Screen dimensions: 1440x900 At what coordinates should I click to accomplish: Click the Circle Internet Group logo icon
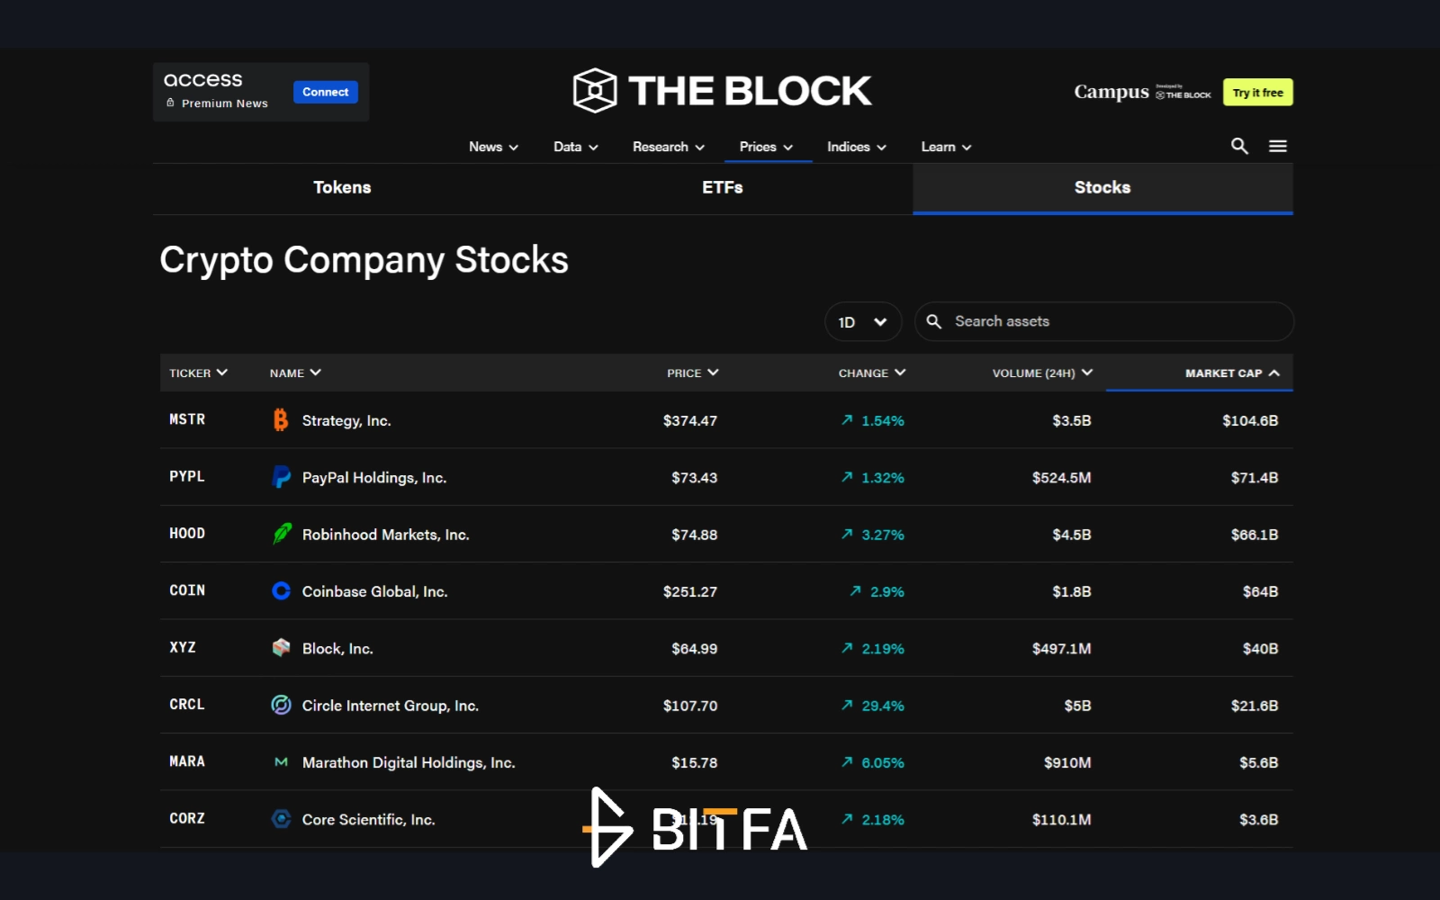(x=281, y=705)
